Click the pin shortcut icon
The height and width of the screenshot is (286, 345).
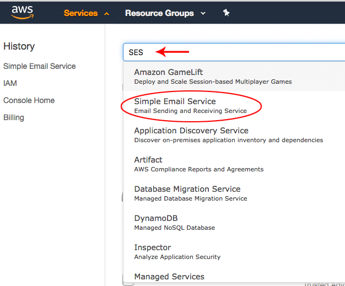(x=226, y=13)
